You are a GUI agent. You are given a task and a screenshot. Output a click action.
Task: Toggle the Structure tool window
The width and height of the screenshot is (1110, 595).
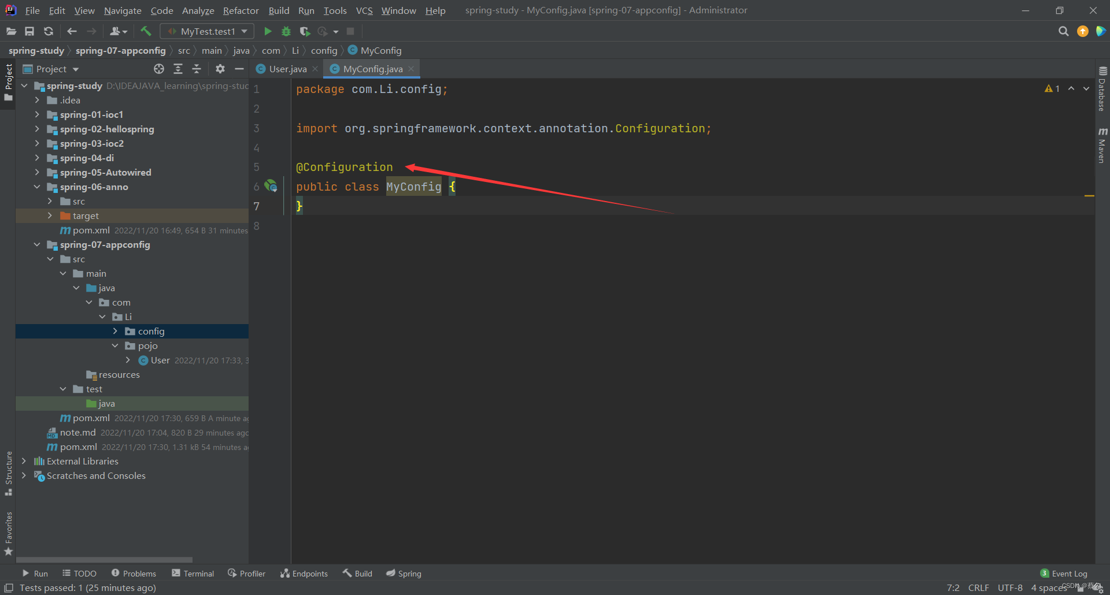(x=9, y=471)
